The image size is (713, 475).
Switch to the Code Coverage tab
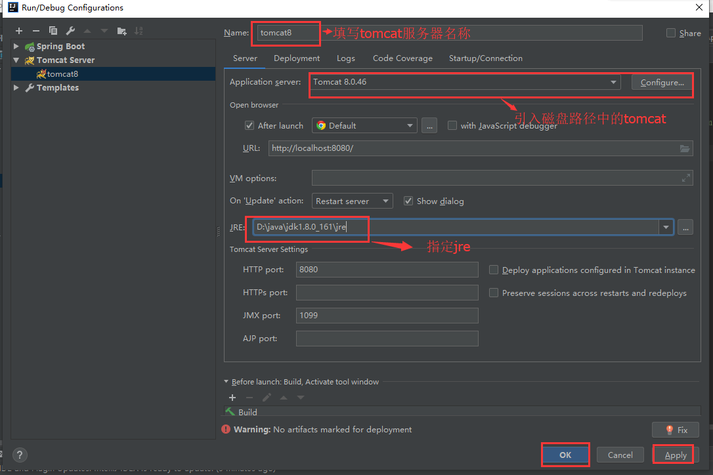(x=402, y=58)
